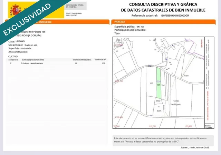Click the '523.800' coordinate label
The width and height of the screenshot is (221, 155).
point(189,126)
